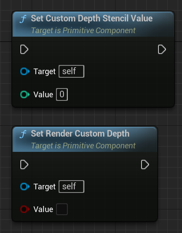Click the Target label in Set Custom Depth Stencil Value

[x=45, y=72]
